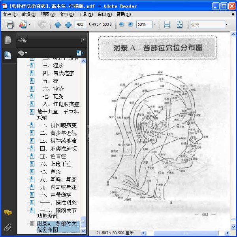Select bookmark 六、痤疮
Viewport: 237px width, 237px height.
pos(53,89)
